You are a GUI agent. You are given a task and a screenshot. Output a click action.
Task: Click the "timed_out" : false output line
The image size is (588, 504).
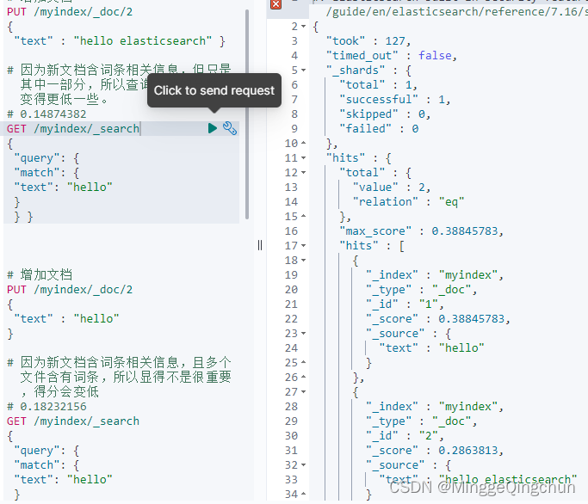point(392,55)
